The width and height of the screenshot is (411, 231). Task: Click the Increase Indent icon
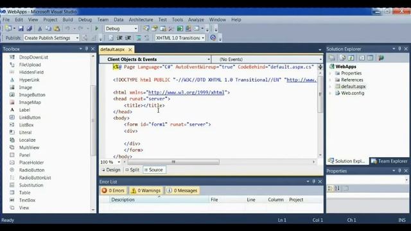[128, 38]
